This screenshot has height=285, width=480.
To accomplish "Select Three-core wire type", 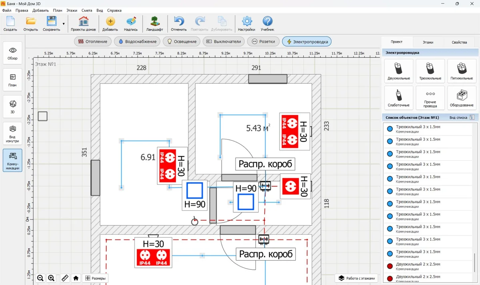I will [430, 71].
